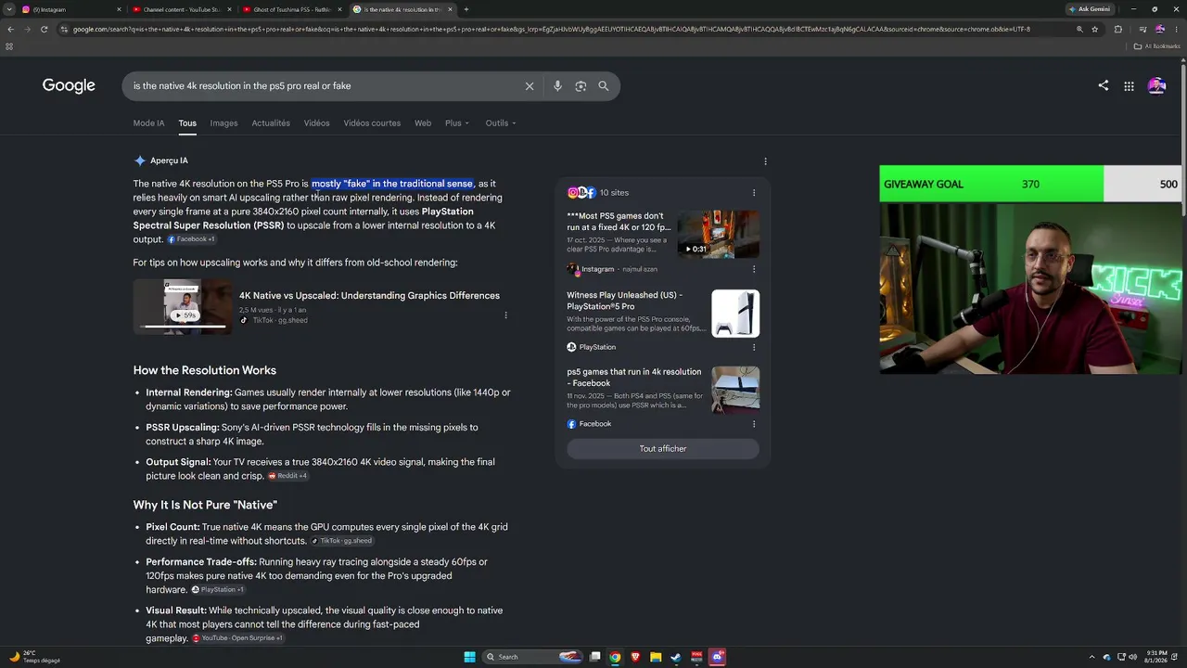Open Discord from the taskbar
Image resolution: width=1187 pixels, height=668 pixels.
pyautogui.click(x=717, y=657)
